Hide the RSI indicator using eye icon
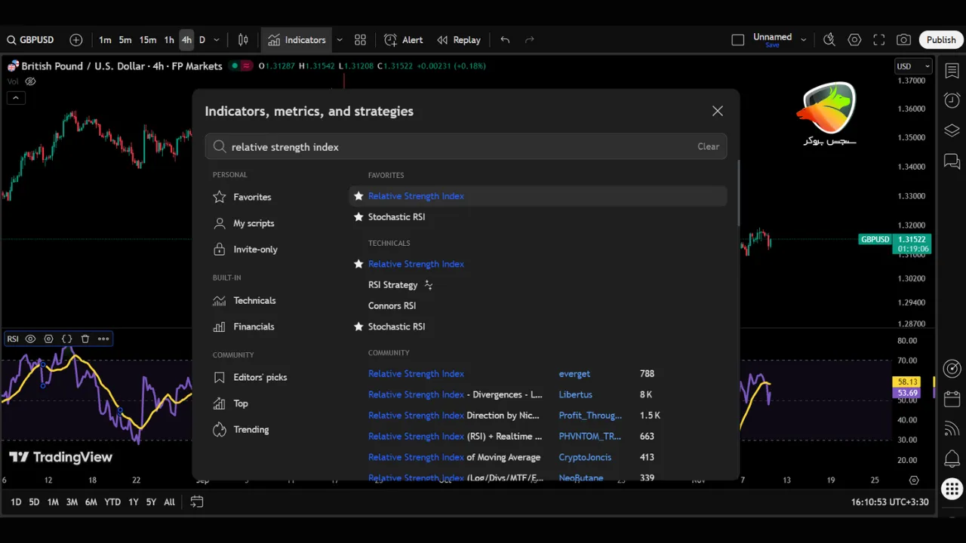This screenshot has width=966, height=543. click(x=31, y=339)
